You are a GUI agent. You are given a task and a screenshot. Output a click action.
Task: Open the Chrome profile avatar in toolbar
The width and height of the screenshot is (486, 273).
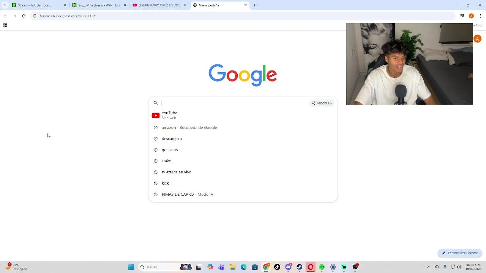pos(471,16)
